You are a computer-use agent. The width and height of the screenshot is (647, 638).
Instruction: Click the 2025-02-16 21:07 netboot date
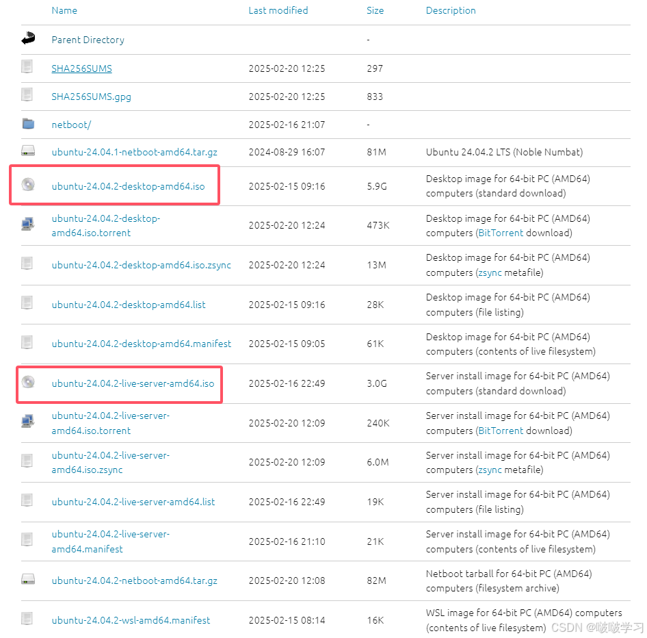click(287, 125)
